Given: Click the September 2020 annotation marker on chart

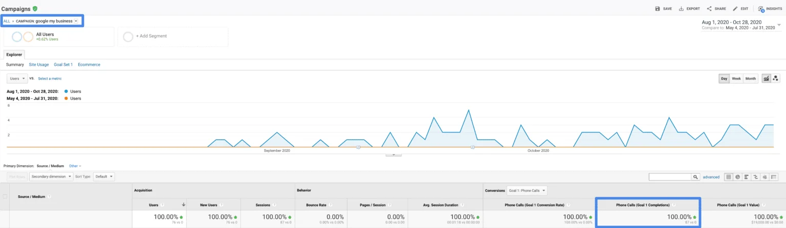Looking at the screenshot, I should [358, 147].
